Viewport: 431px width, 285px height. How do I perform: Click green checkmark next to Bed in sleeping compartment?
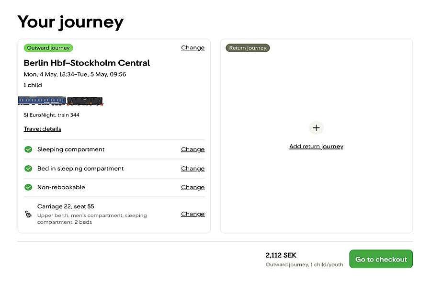click(x=28, y=169)
